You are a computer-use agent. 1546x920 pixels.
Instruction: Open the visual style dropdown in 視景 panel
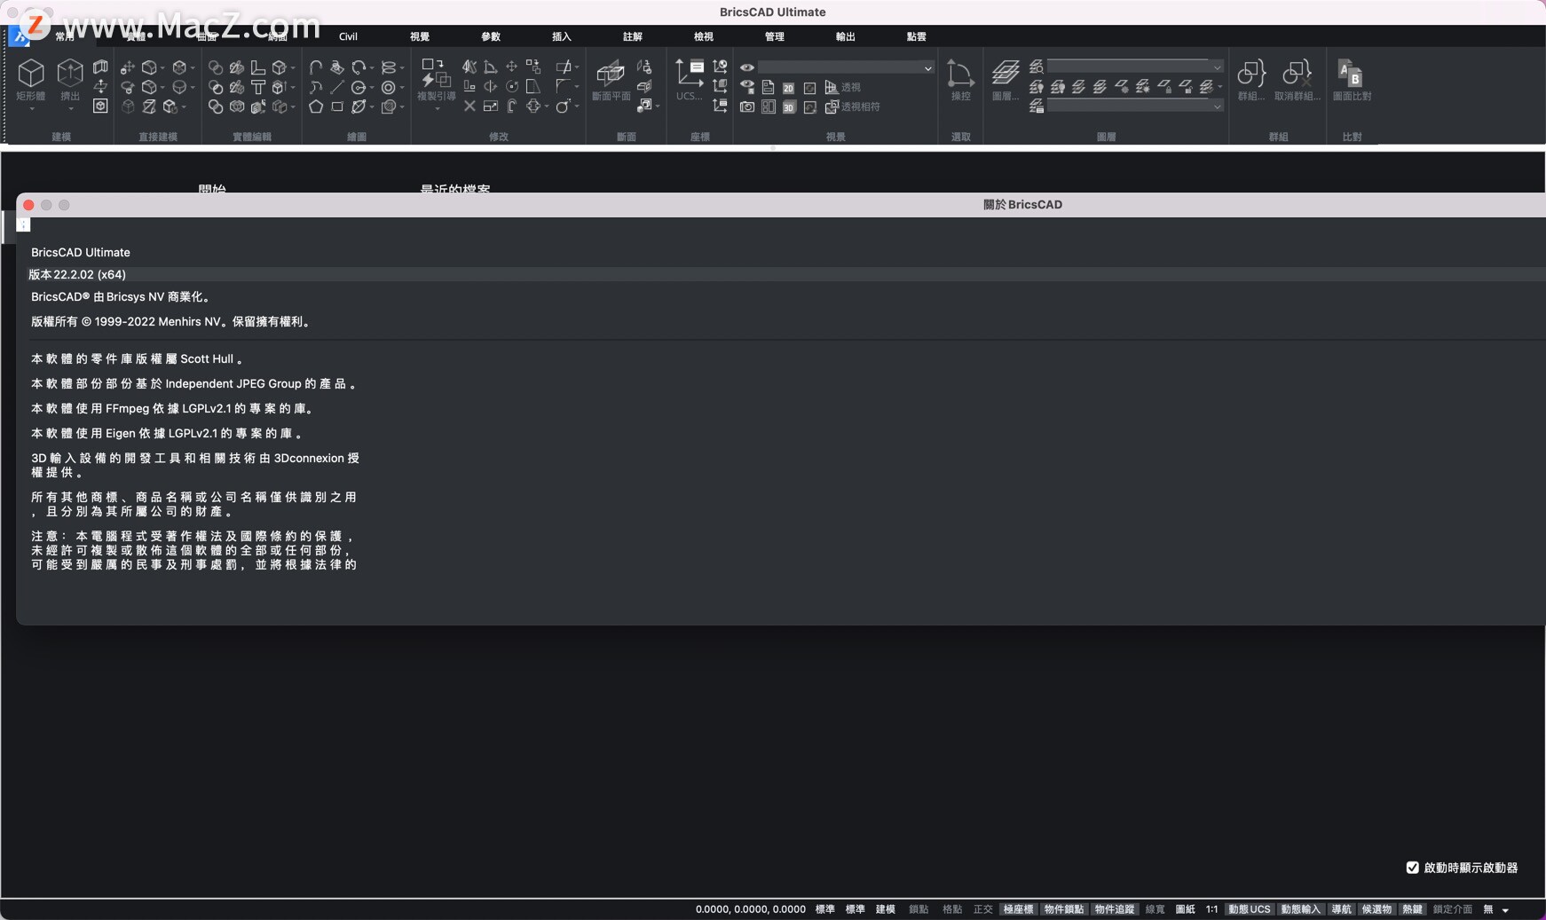point(846,67)
